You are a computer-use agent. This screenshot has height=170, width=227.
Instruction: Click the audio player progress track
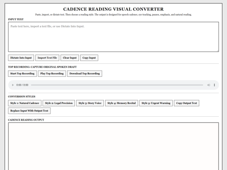(117, 85)
